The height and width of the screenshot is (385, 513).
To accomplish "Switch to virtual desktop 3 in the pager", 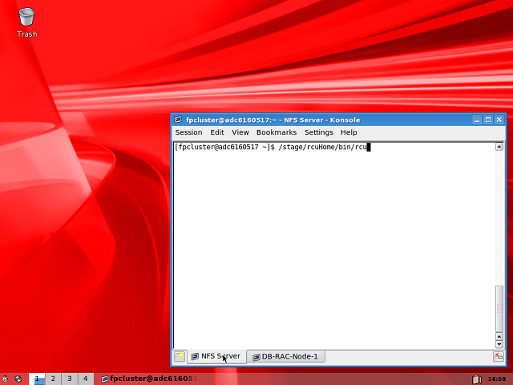I will click(70, 379).
